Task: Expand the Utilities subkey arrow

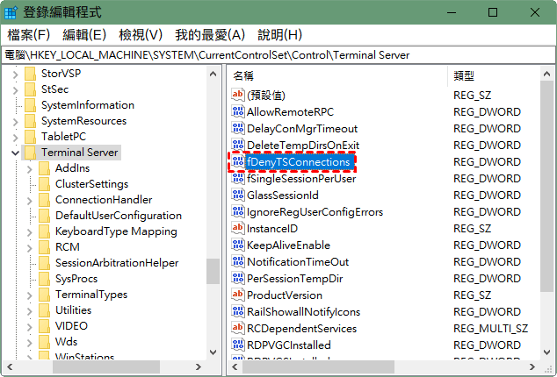Action: coord(30,310)
